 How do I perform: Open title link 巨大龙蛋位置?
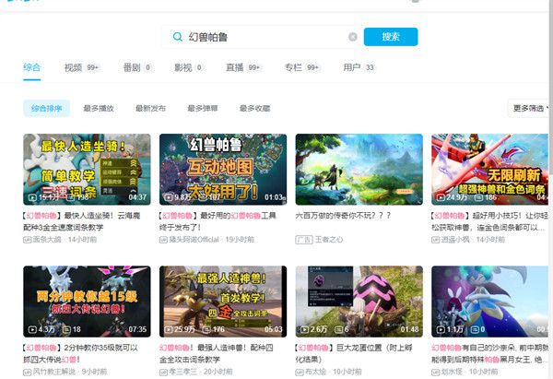[x=354, y=353]
